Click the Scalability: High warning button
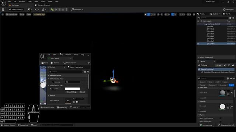 (x=39, y=14)
